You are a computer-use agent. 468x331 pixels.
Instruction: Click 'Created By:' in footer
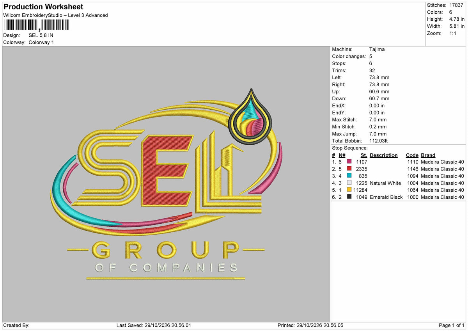click(x=16, y=326)
